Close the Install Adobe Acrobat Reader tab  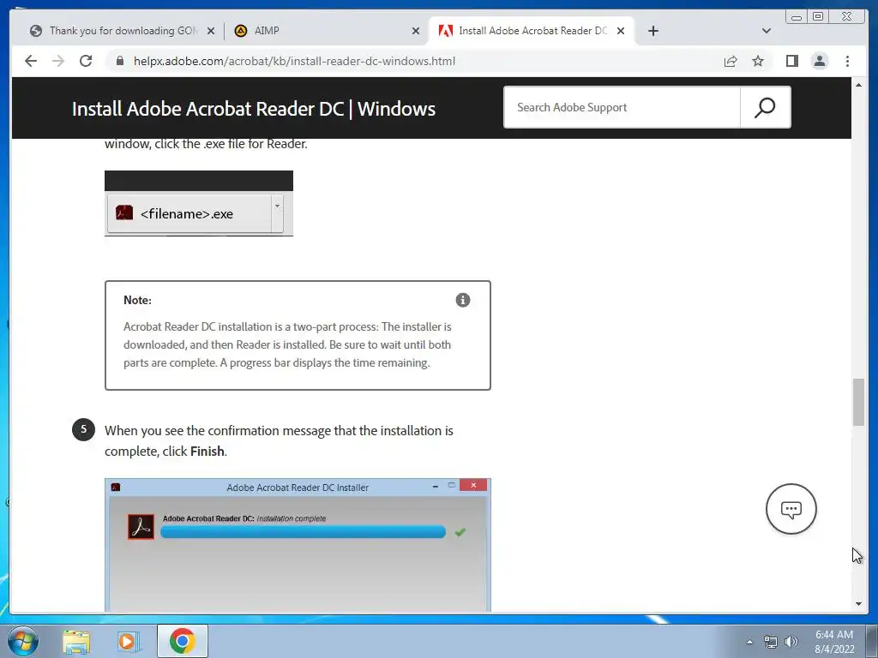pos(621,31)
